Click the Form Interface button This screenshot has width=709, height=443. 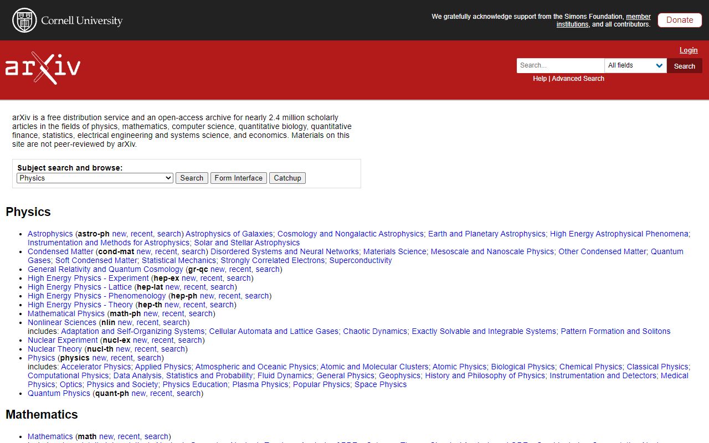pos(238,178)
